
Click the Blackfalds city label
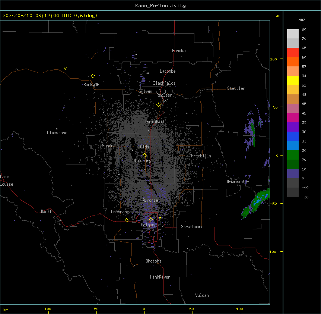164,83
